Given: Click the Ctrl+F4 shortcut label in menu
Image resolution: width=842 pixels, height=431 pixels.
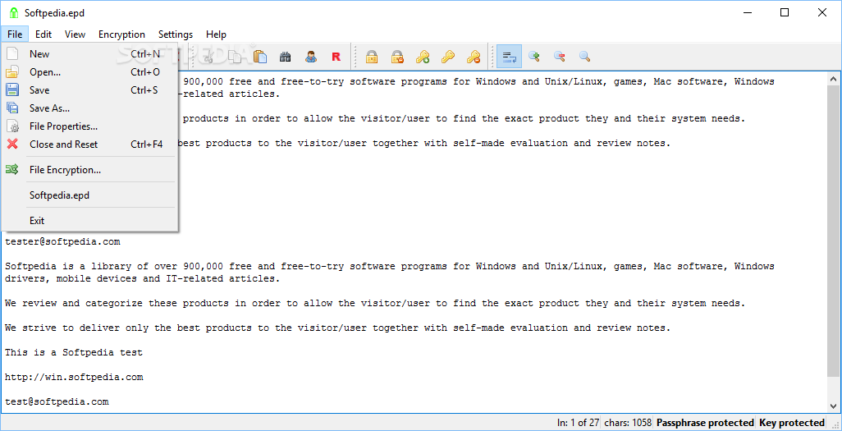Looking at the screenshot, I should (147, 144).
